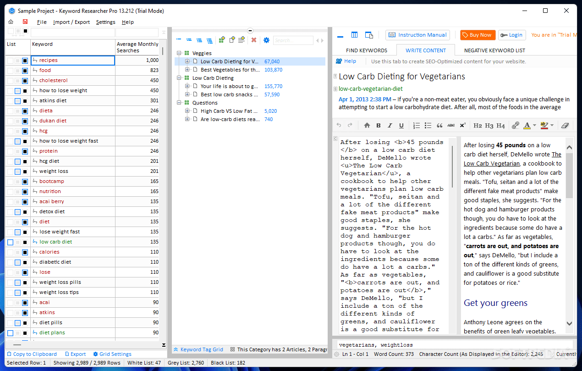Toggle black list box for cholesterol row

coord(25,81)
